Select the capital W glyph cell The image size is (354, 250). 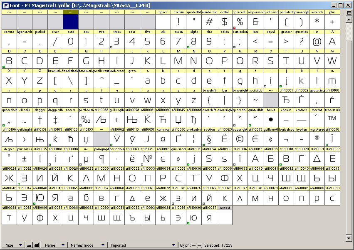coord(332,61)
